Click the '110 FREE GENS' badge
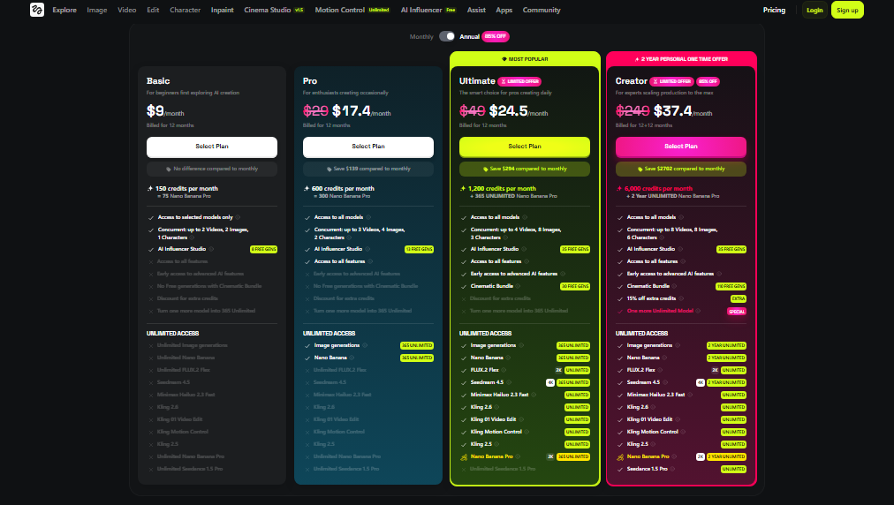894x505 pixels. point(731,286)
